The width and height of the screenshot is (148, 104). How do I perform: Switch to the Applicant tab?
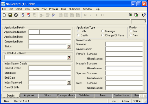point(29,95)
